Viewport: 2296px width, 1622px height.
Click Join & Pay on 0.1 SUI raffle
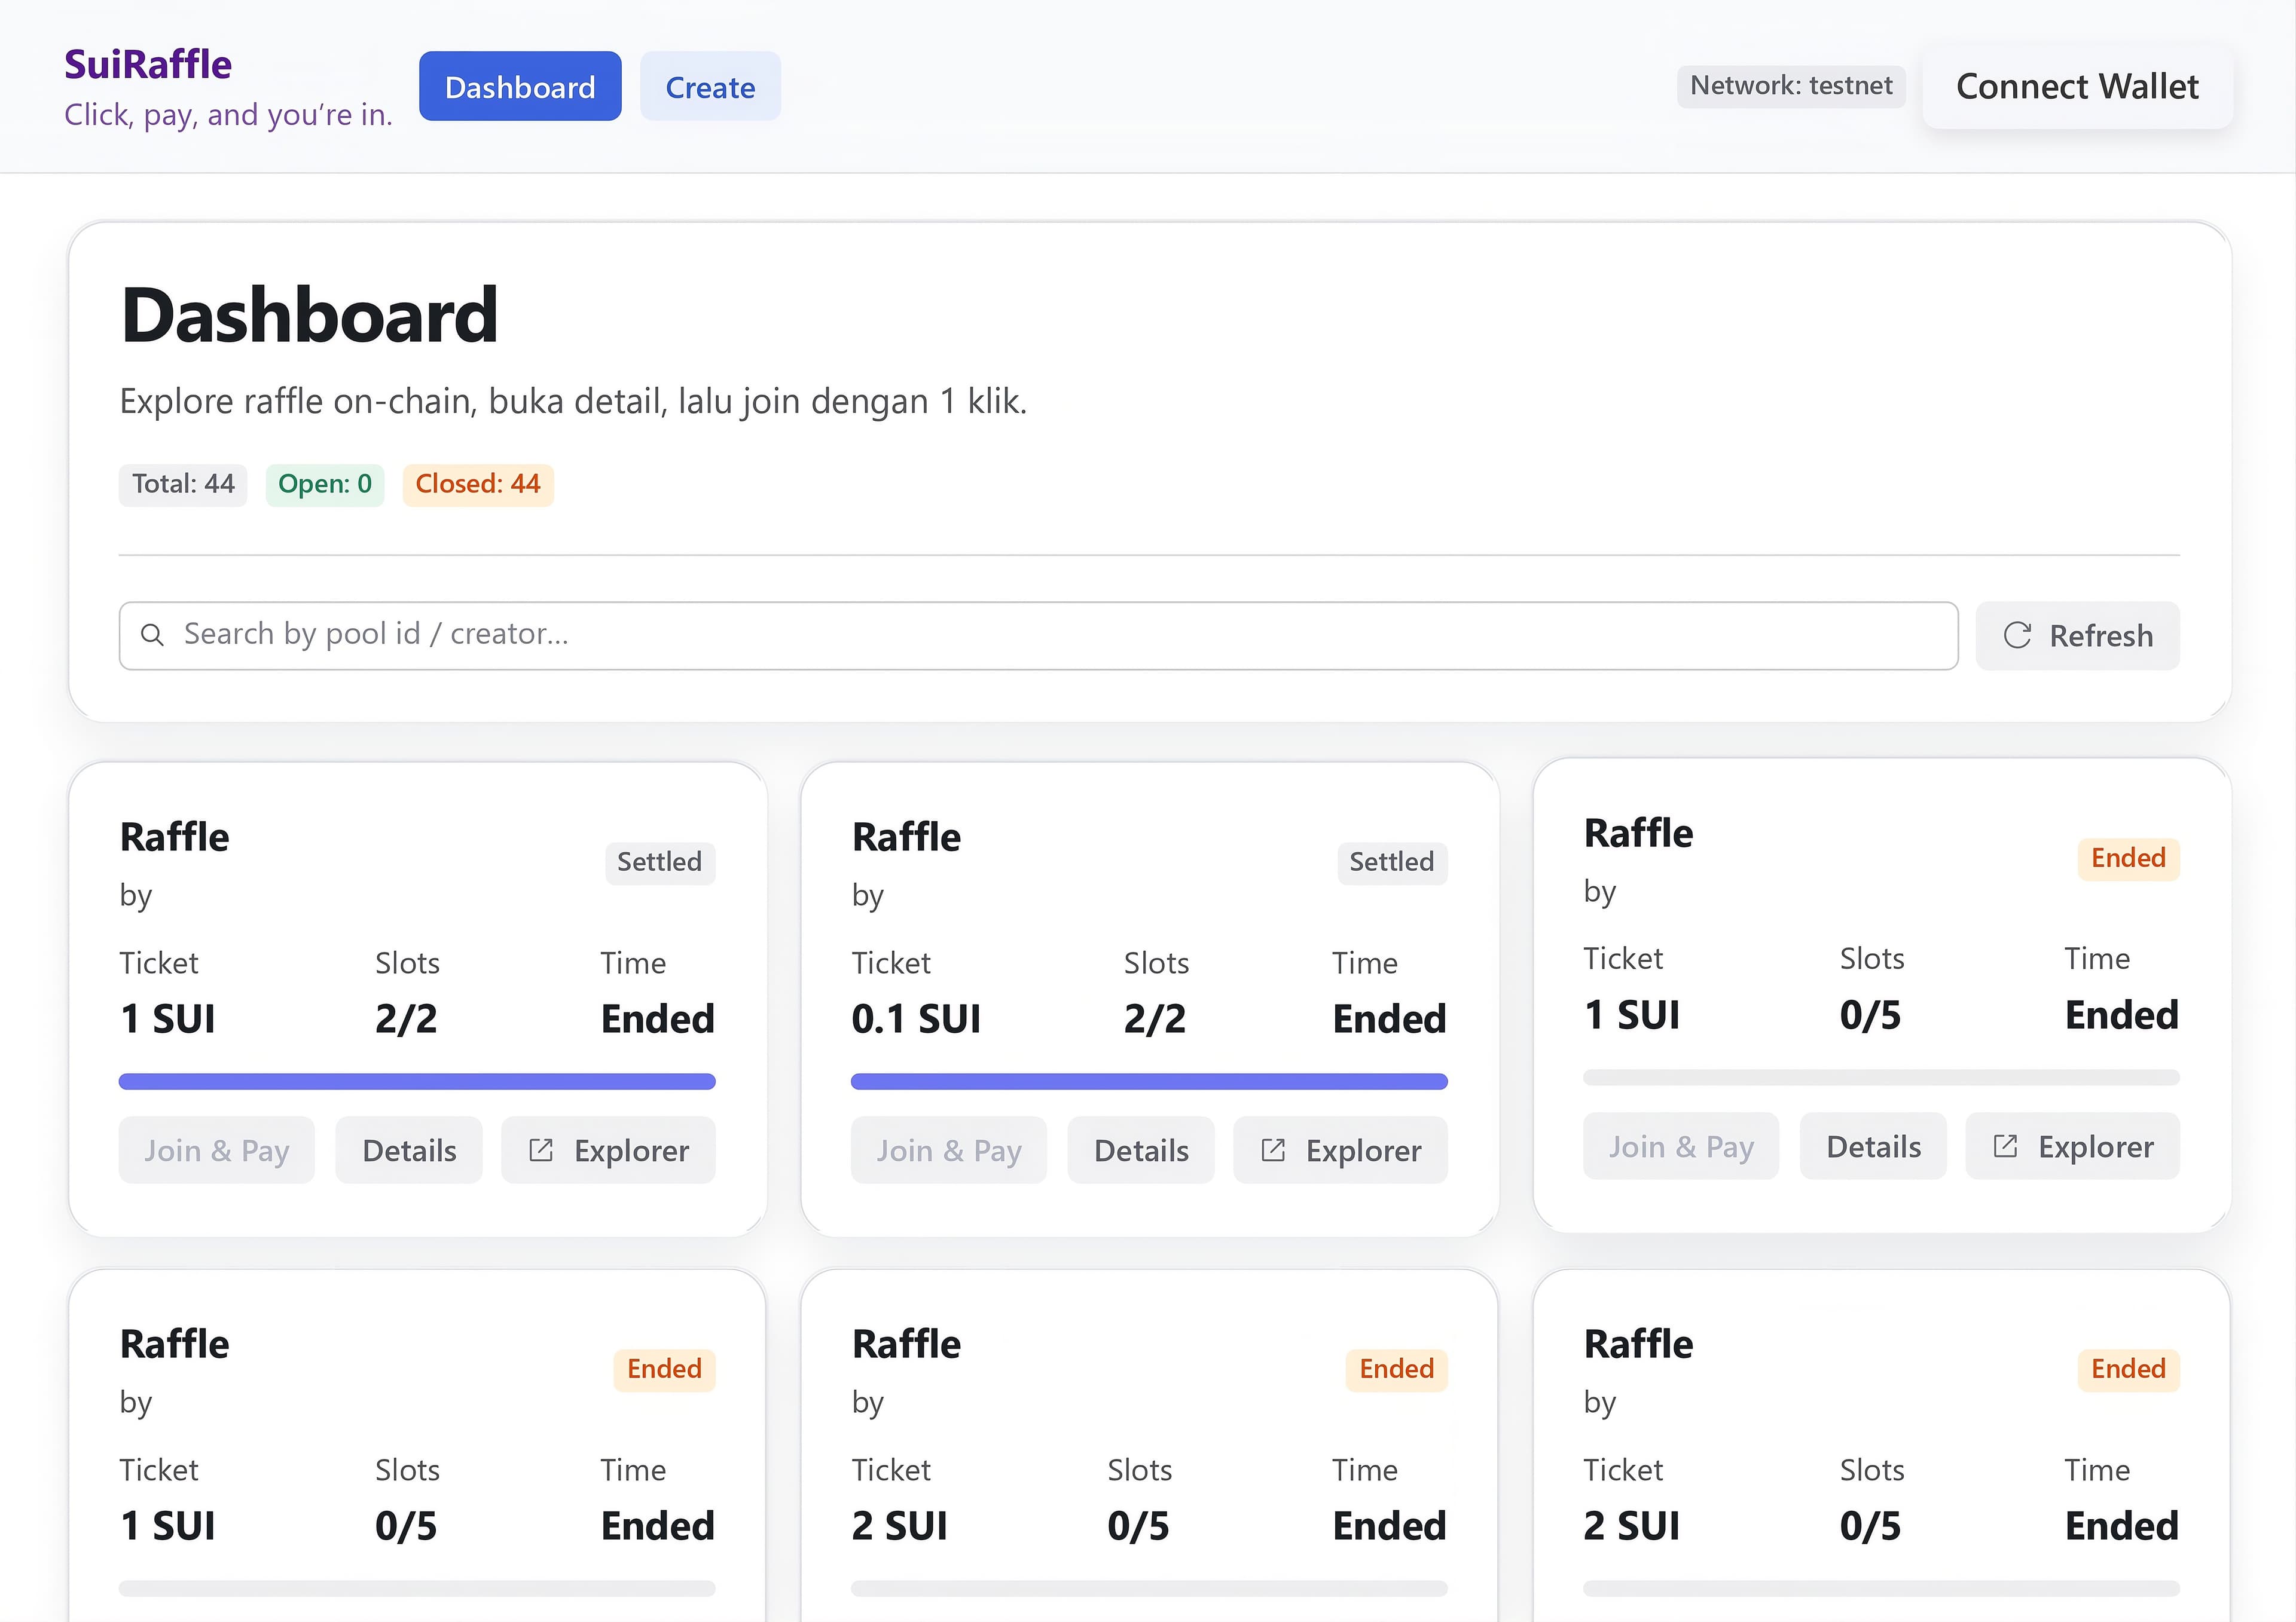coord(949,1150)
